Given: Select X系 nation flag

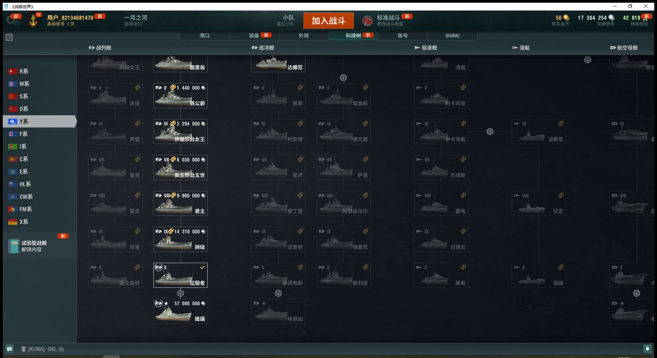Looking at the screenshot, I should [13, 222].
